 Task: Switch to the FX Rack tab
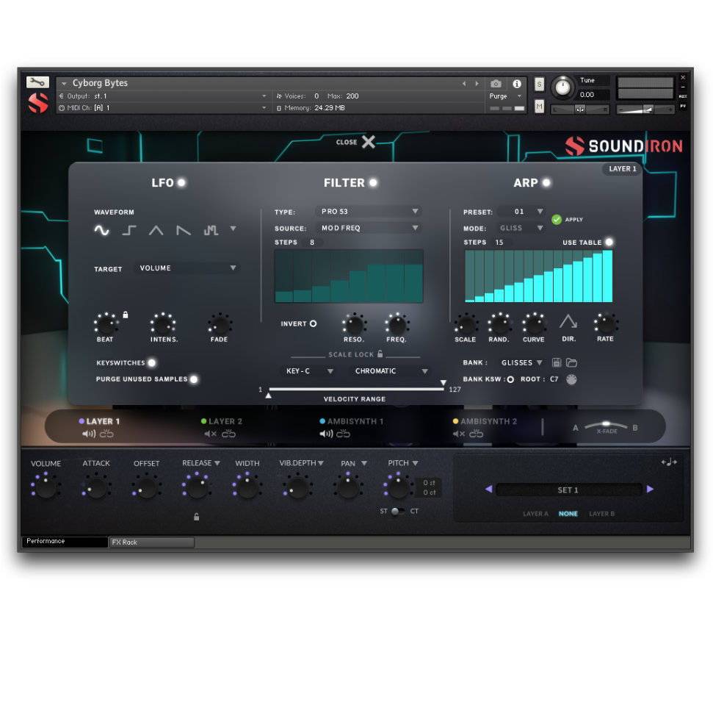click(151, 542)
